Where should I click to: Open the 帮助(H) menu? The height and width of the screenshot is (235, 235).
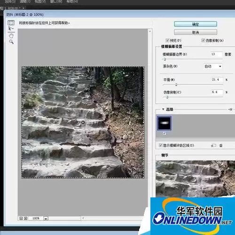(72, 1)
